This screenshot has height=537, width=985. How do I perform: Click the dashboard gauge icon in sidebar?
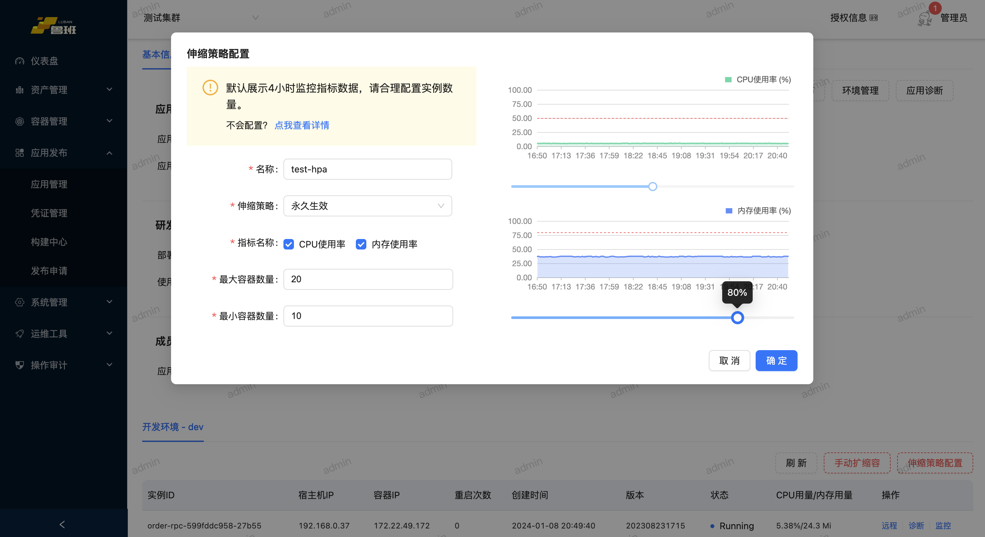pos(20,61)
